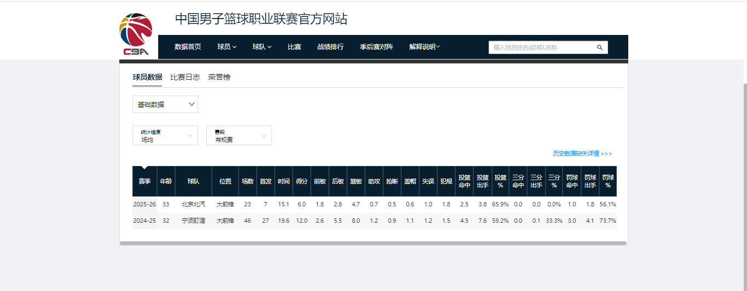
Task: Expand the 球员 navigation dropdown
Action: (227, 47)
